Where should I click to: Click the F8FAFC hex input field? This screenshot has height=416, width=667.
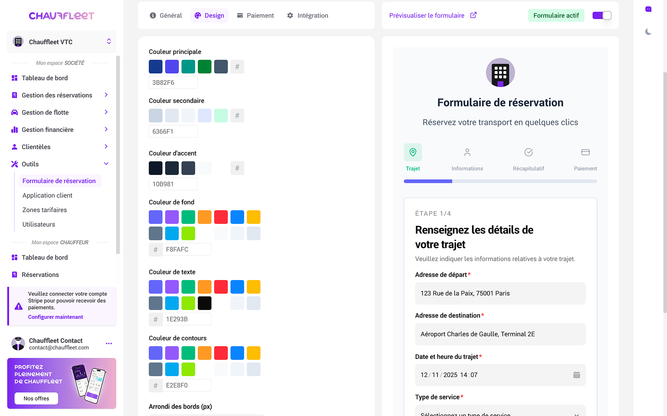187,249
